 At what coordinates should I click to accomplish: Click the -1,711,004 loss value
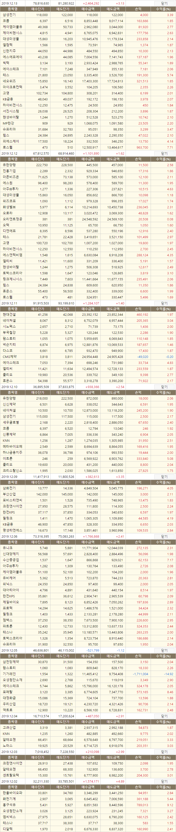(141, 674)
